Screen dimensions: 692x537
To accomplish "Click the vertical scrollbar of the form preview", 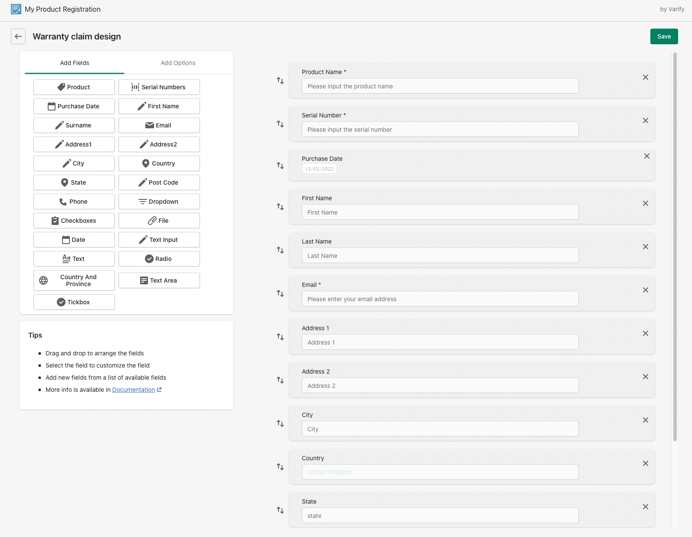I will 675,247.
